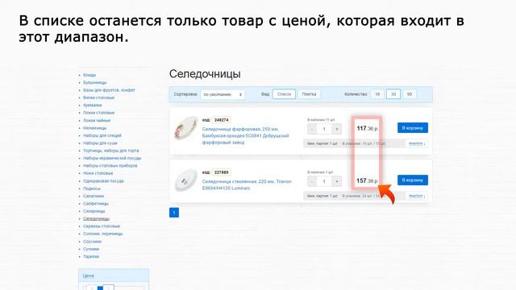Viewport: 516px width, 290px height.
Task: Click the price 157.38 р.
Action: [367, 180]
